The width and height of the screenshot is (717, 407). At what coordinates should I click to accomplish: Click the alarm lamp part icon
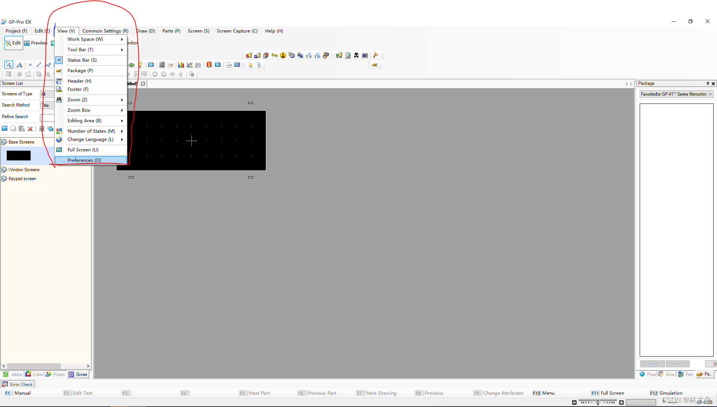click(x=209, y=65)
